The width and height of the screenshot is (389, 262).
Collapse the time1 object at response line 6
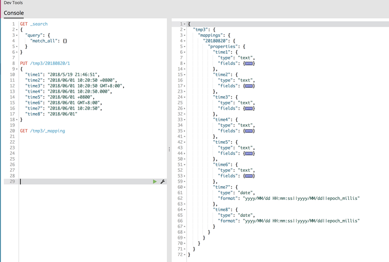click(185, 52)
